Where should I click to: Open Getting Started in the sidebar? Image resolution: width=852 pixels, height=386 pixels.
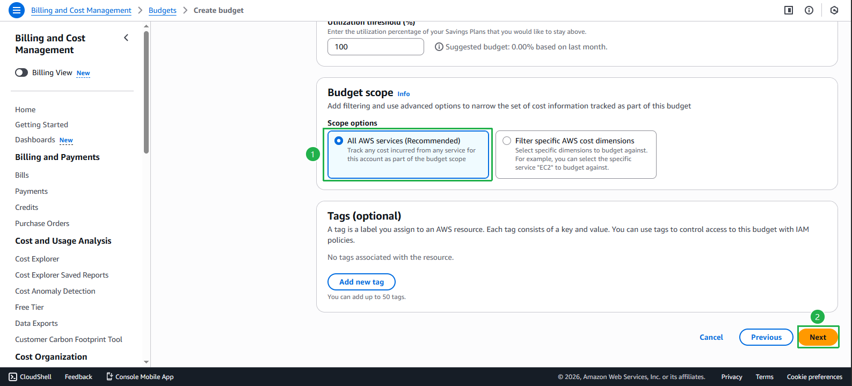pyautogui.click(x=41, y=125)
